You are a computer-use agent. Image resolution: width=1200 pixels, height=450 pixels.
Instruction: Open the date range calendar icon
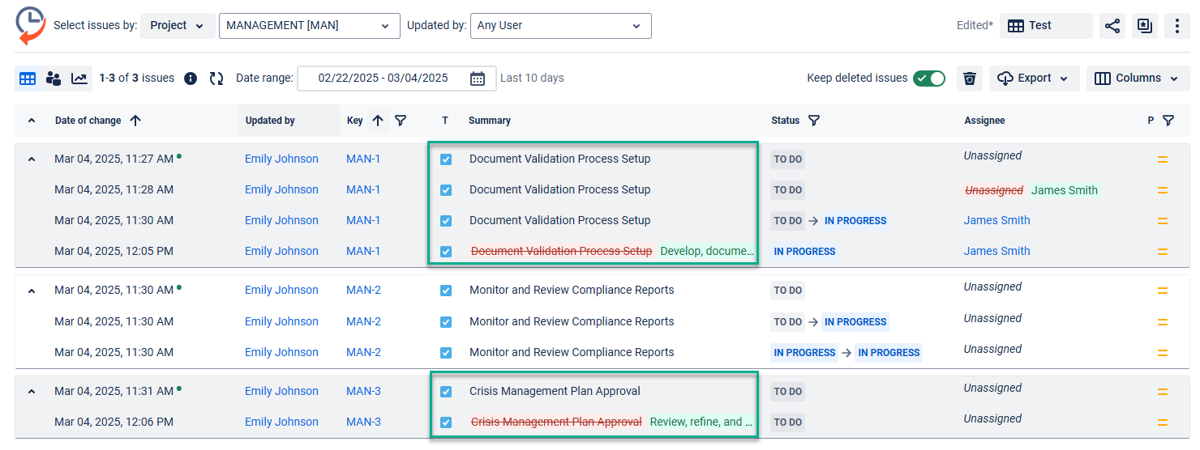(x=478, y=79)
